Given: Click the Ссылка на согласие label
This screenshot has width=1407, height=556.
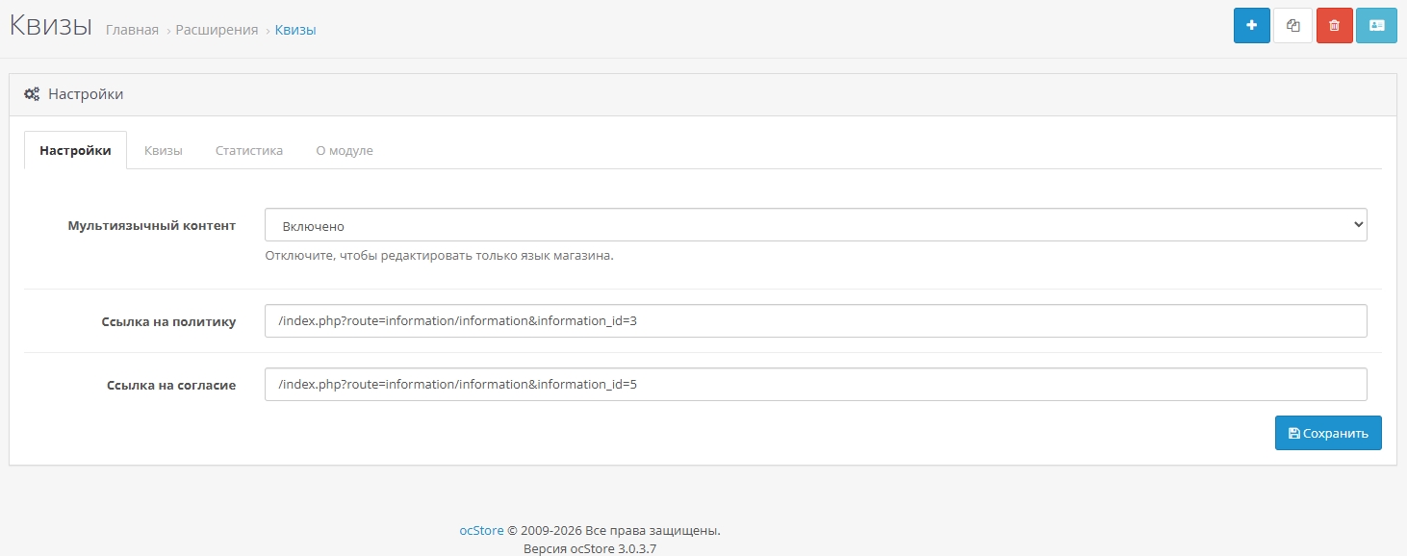Looking at the screenshot, I should tap(171, 386).
